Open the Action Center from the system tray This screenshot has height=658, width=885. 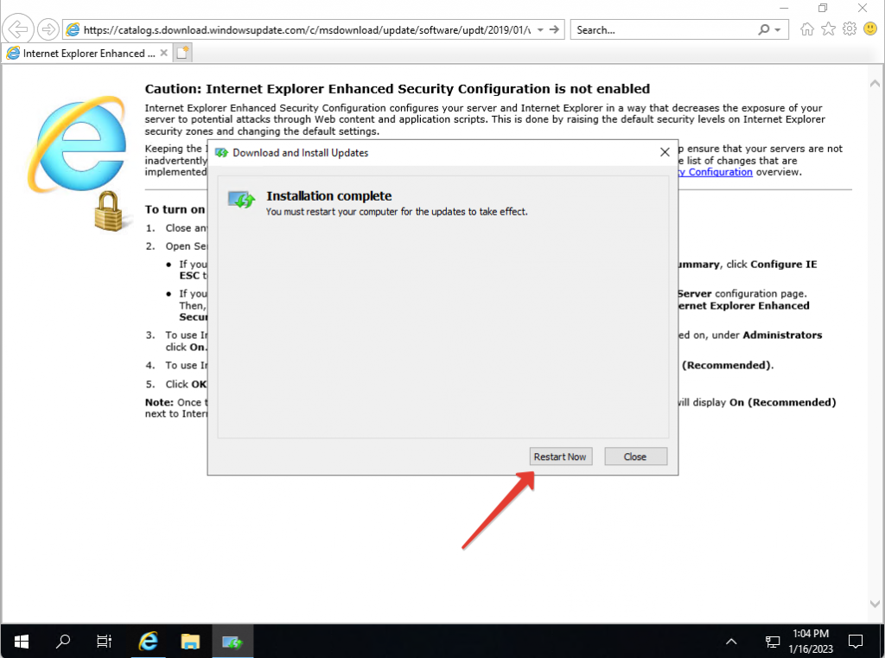coord(855,641)
